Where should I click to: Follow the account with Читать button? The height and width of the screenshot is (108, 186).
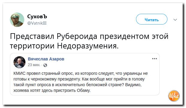(x=152, y=19)
